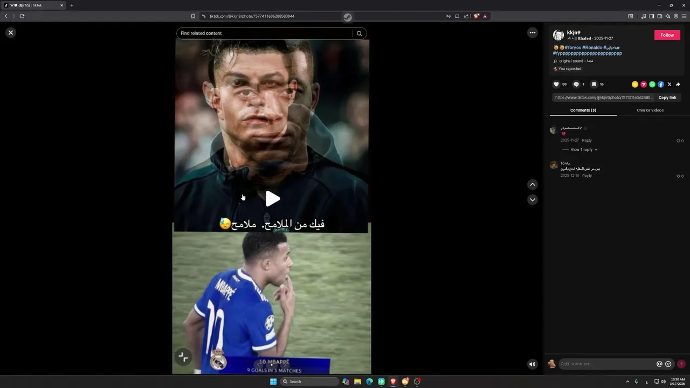Click the share page icon in address bar
The image size is (690, 388).
click(x=466, y=16)
